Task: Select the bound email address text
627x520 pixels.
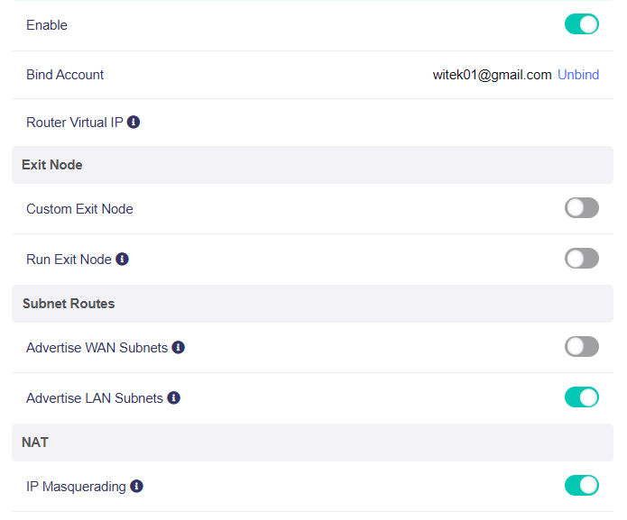Action: pos(492,75)
